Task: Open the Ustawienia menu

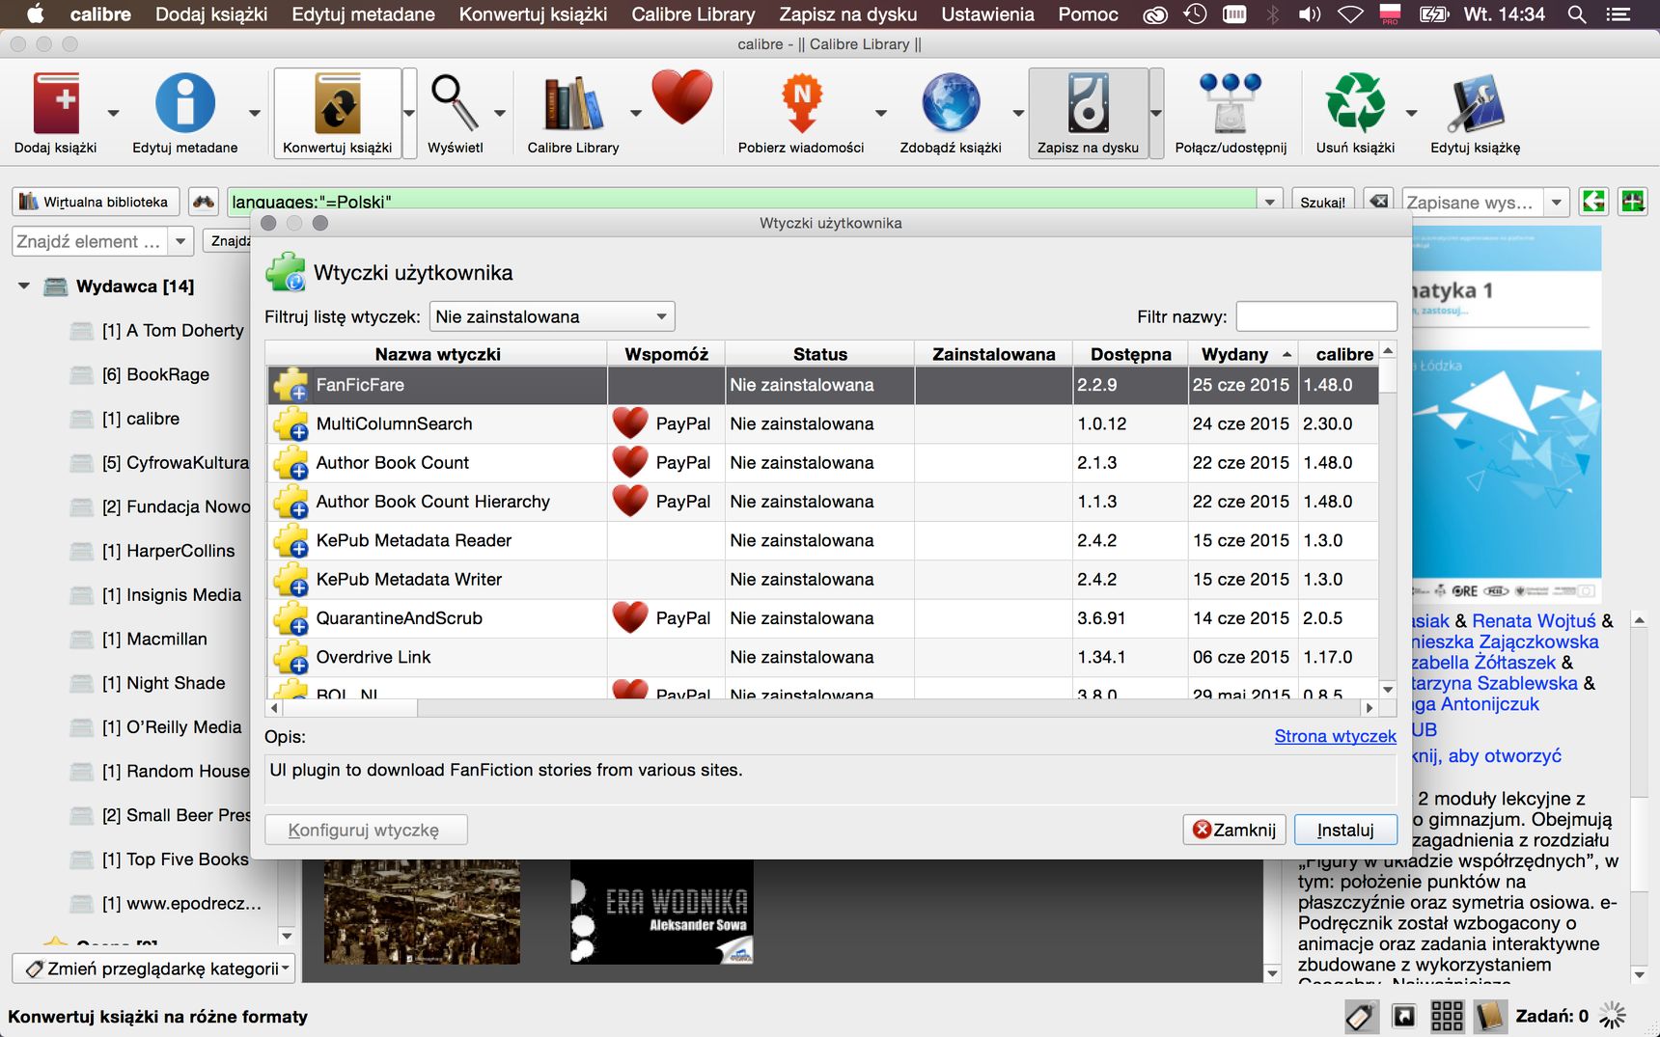Action: click(x=987, y=14)
